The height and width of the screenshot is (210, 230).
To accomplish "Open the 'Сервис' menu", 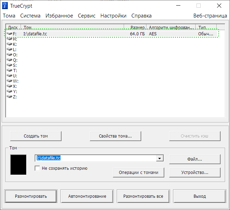I will click(x=87, y=16).
